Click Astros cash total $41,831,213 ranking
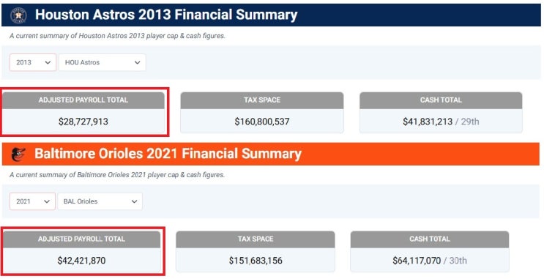The height and width of the screenshot is (279, 544). click(441, 122)
